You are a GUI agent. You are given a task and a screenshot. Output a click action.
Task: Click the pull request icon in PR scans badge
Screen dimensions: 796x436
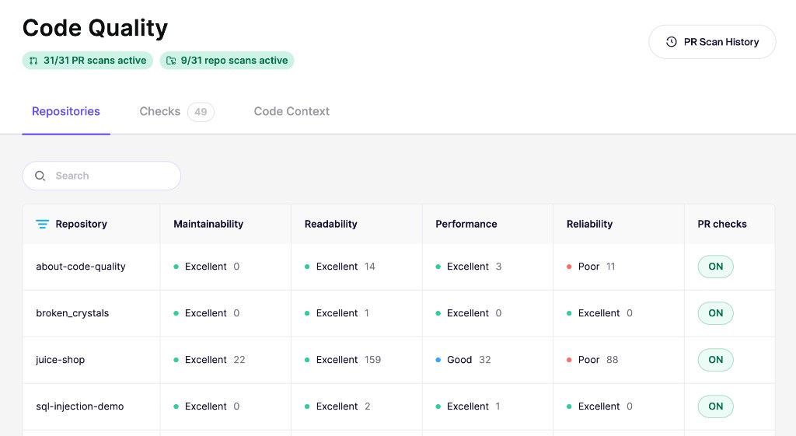33,61
